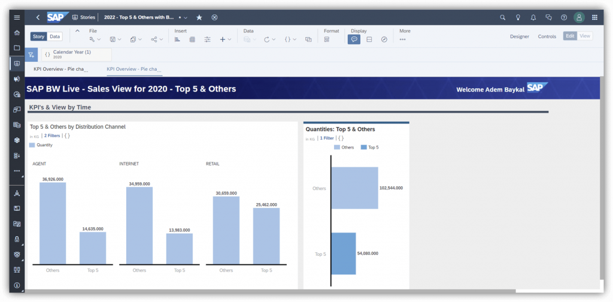
Task: Click the Insert table icon
Action: [192, 40]
